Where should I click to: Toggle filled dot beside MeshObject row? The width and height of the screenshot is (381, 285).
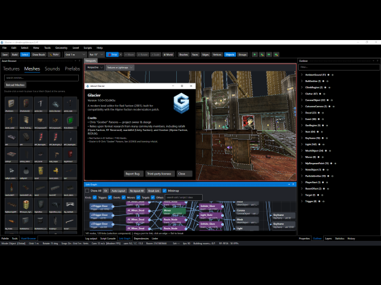click(x=326, y=151)
